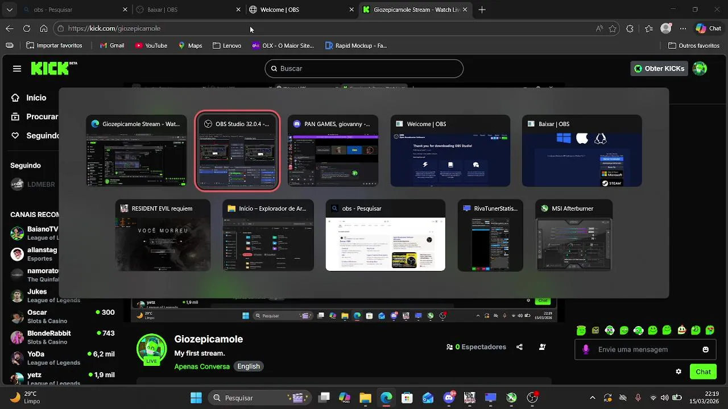Click the green Chat send button
The image size is (728, 409).
[x=703, y=372]
